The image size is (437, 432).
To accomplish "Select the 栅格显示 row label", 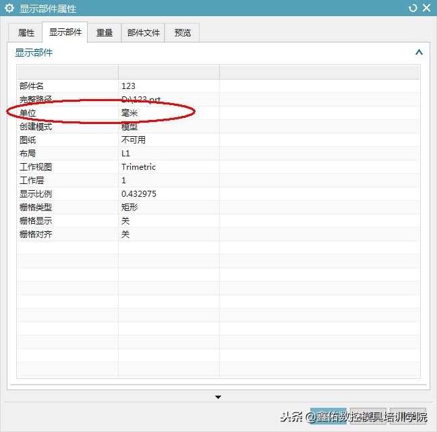I will point(36,220).
